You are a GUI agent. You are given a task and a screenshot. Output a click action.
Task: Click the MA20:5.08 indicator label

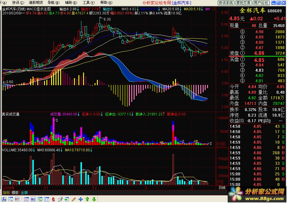171,9
